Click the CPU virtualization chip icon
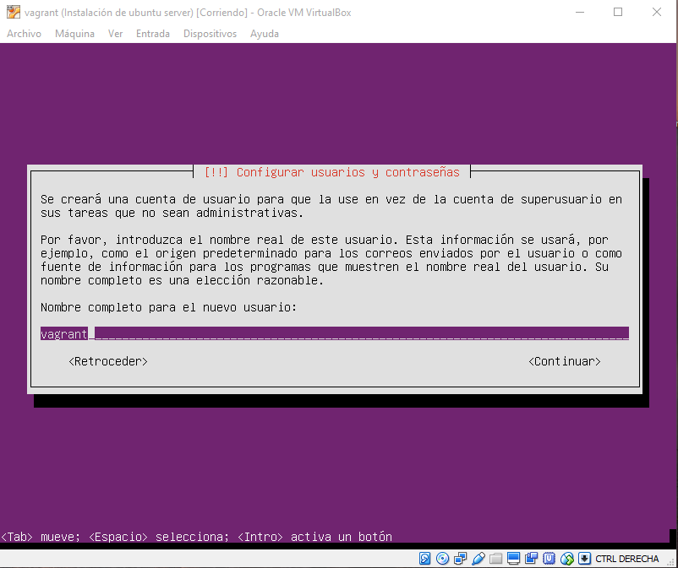 tap(549, 559)
